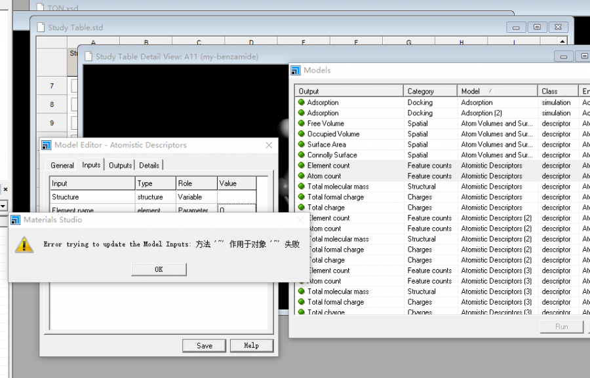Click Docking category in first Adsorption row
This screenshot has width=590, height=378.
click(420, 102)
